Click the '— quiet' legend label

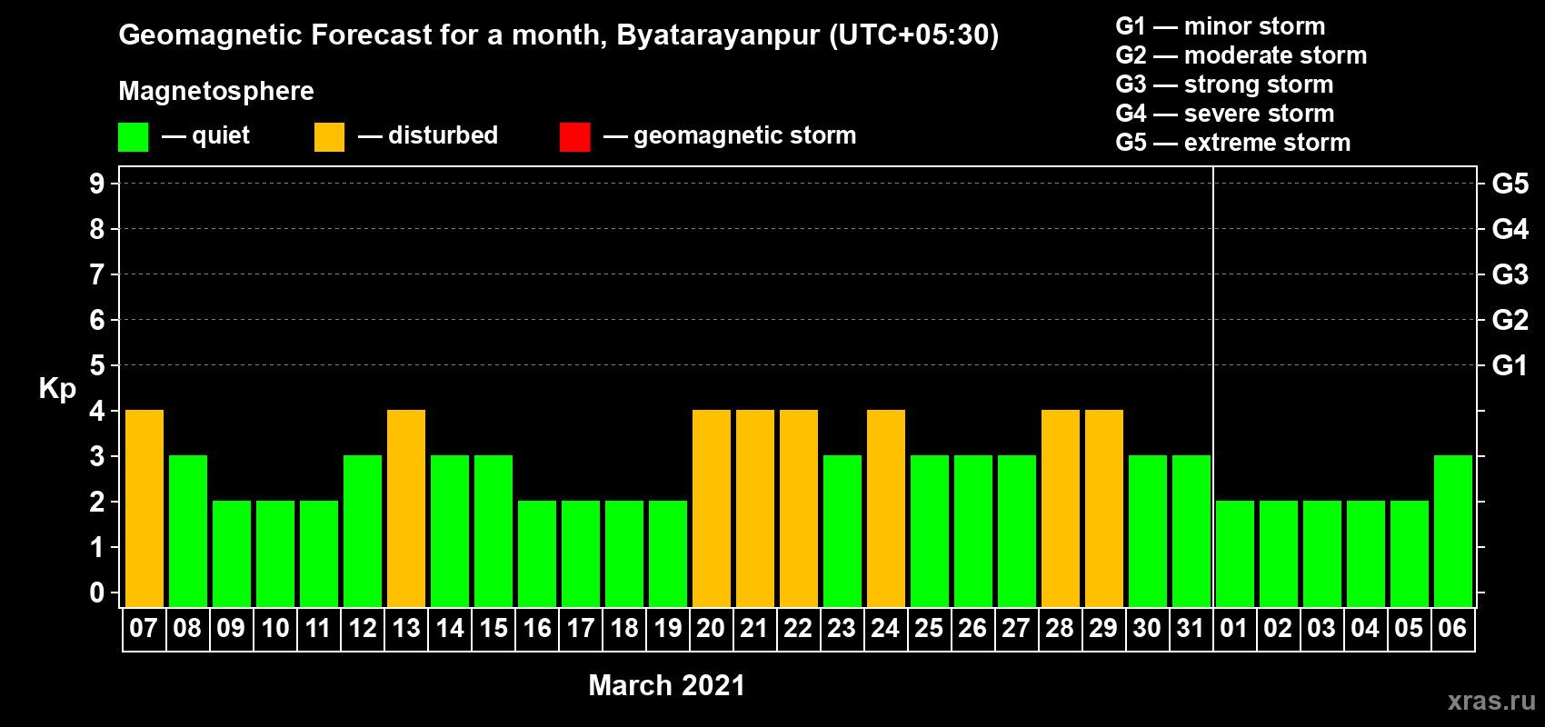[206, 135]
